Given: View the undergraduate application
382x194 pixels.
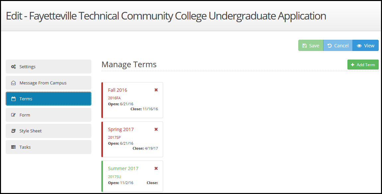Looking at the screenshot, I should (365, 45).
